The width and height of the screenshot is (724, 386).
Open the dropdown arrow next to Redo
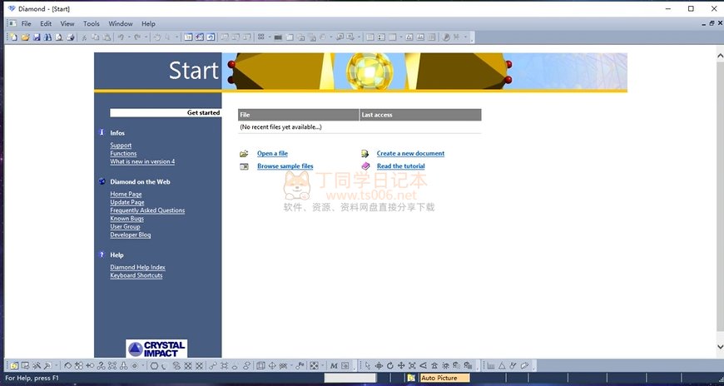tap(147, 37)
